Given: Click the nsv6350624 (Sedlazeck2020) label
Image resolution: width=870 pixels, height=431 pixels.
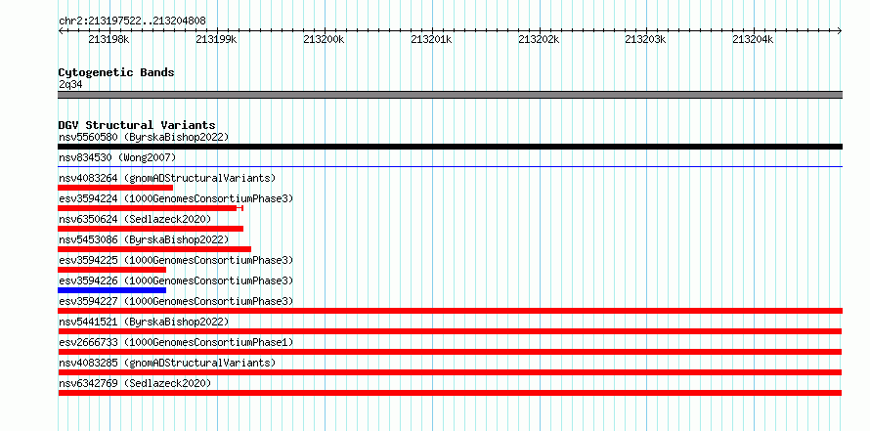Looking at the screenshot, I should pyautogui.click(x=135, y=219).
